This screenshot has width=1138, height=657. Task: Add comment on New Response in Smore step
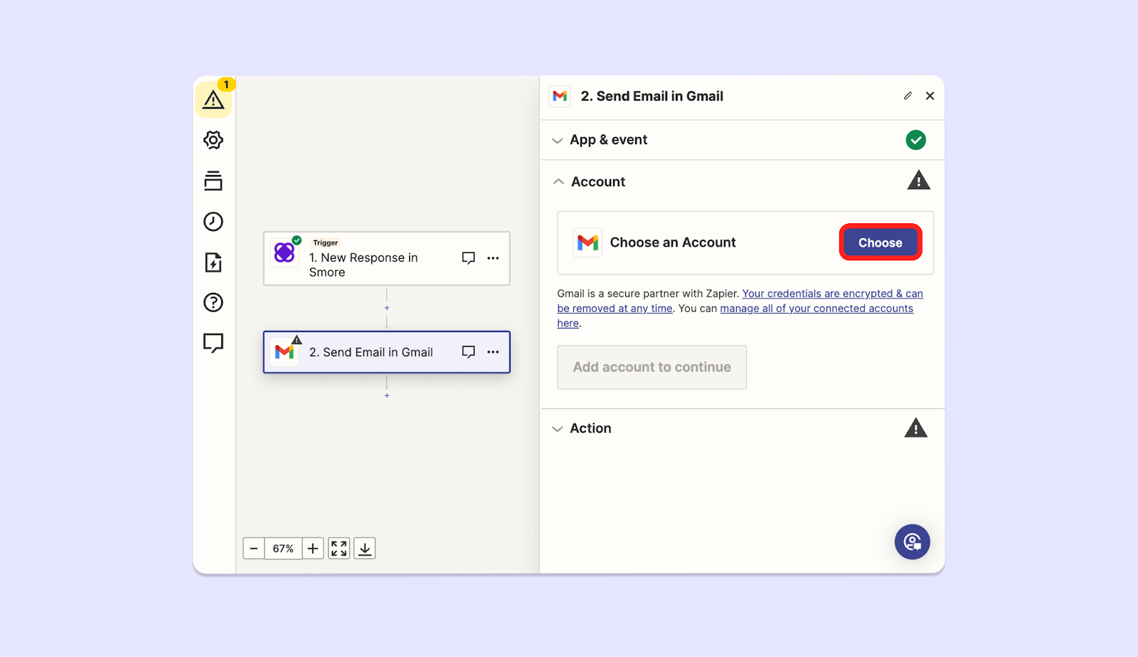[468, 258]
